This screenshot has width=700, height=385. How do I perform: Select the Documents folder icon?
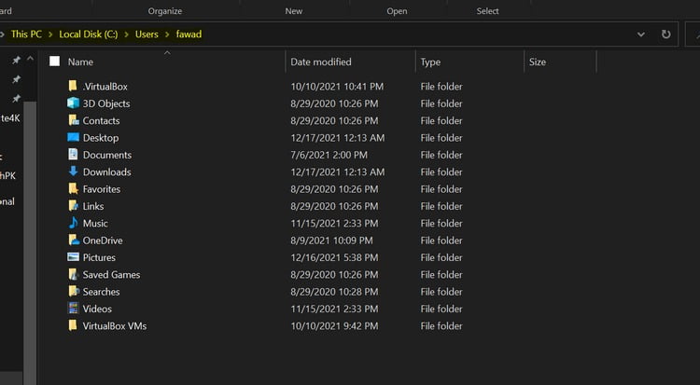pyautogui.click(x=73, y=154)
